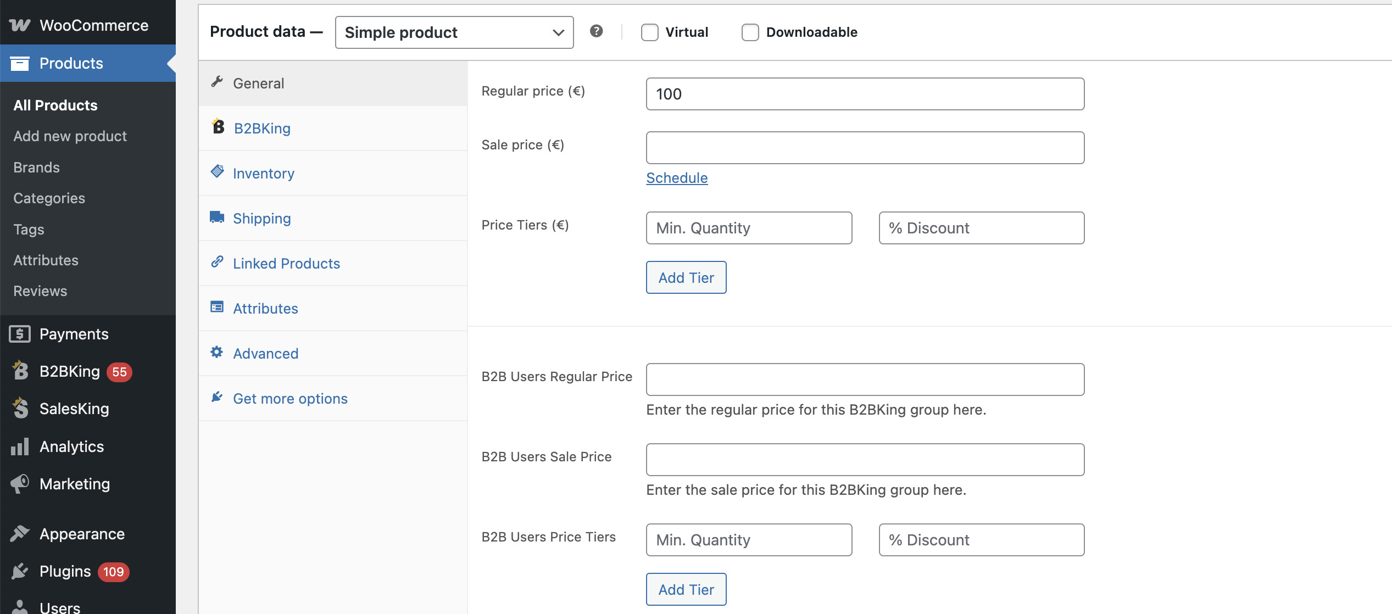The height and width of the screenshot is (614, 1392).
Task: Open Reviews in Products submenu
Action: [x=40, y=291]
